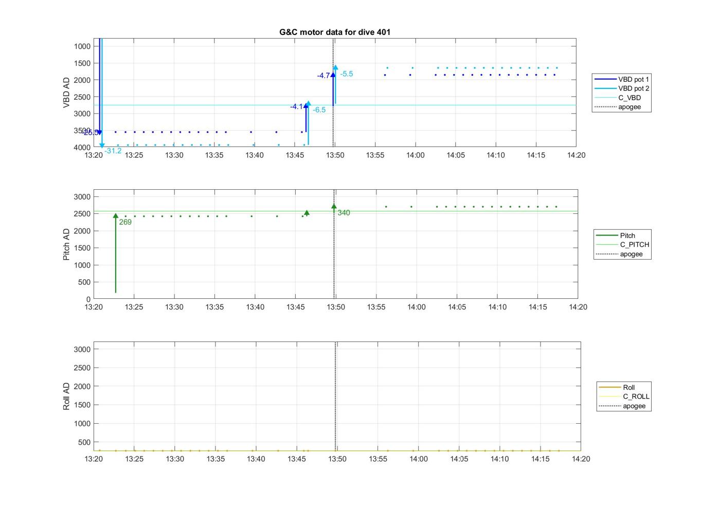Click the "13:20" tick label under the Pitch plot
This screenshot has width=720, height=507.
click(x=94, y=307)
